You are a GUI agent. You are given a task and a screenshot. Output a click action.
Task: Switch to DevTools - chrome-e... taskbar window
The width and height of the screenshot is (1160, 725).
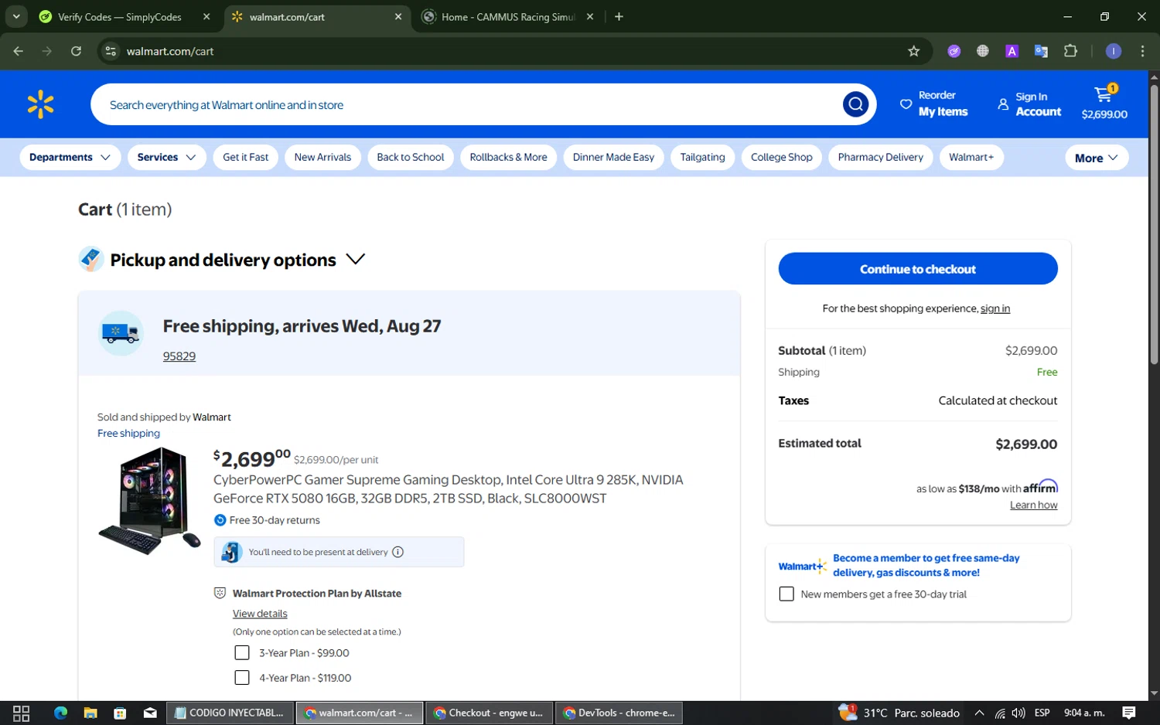click(619, 713)
